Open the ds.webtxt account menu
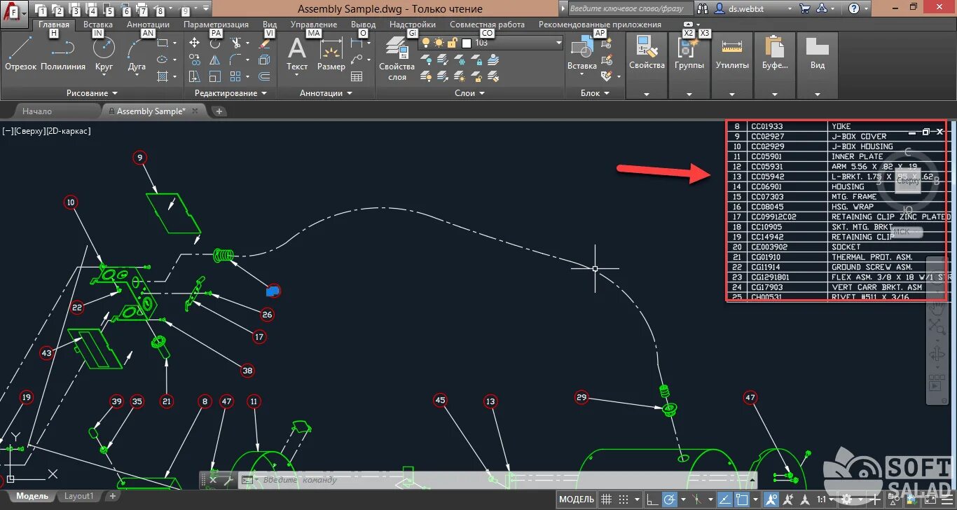Screen dimensions: 957x510 click(x=754, y=8)
